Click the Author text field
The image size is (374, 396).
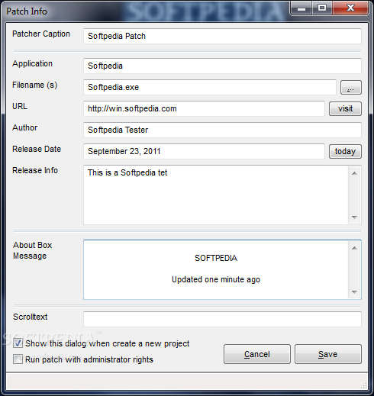point(222,130)
